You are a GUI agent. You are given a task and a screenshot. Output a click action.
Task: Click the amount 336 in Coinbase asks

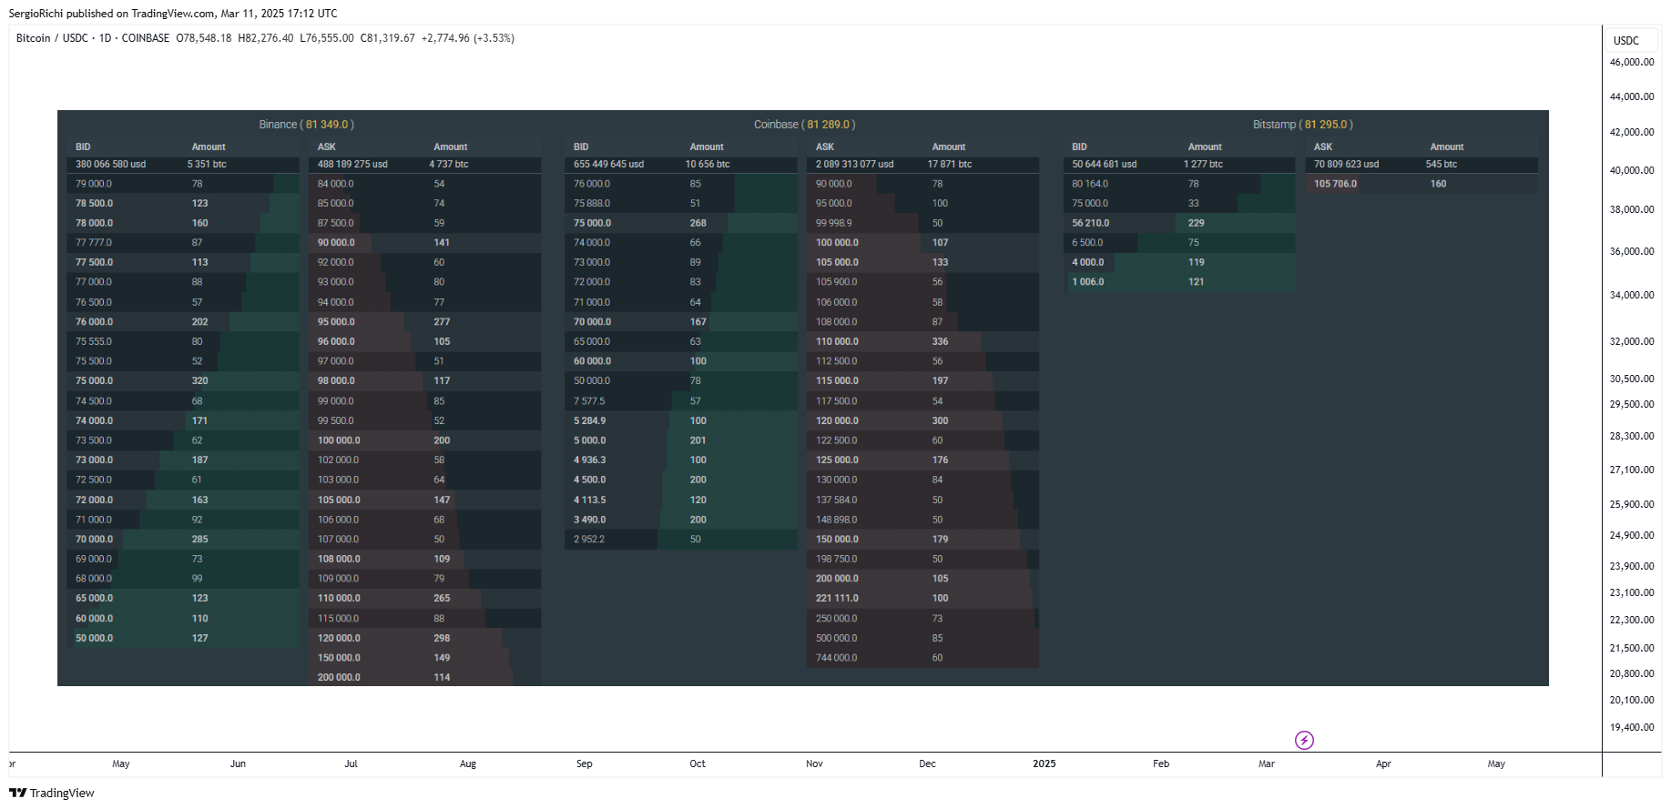click(940, 342)
